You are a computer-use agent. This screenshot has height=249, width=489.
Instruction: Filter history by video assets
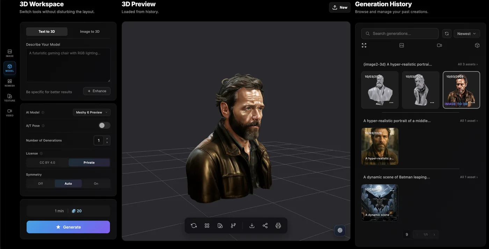[x=439, y=45]
